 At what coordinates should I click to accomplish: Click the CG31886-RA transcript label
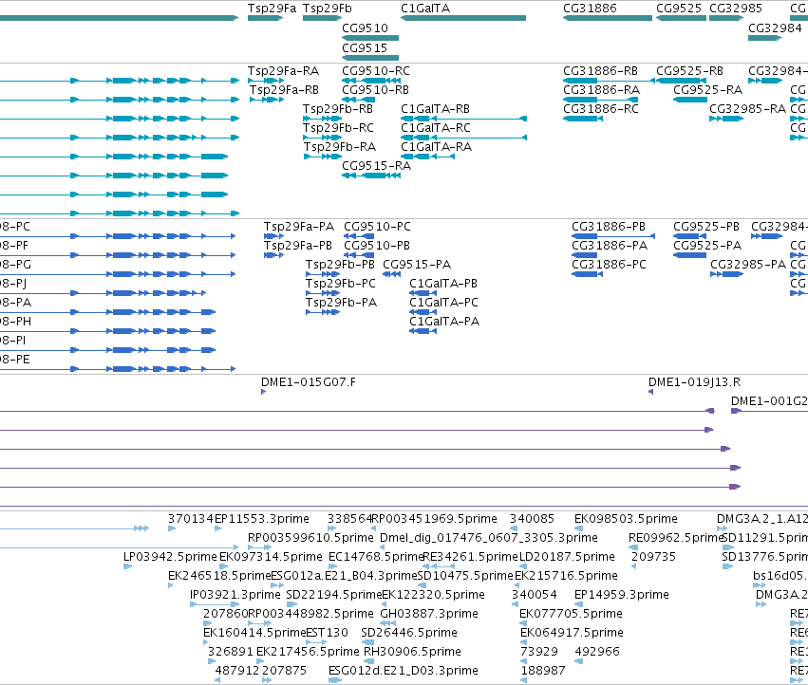[x=602, y=90]
